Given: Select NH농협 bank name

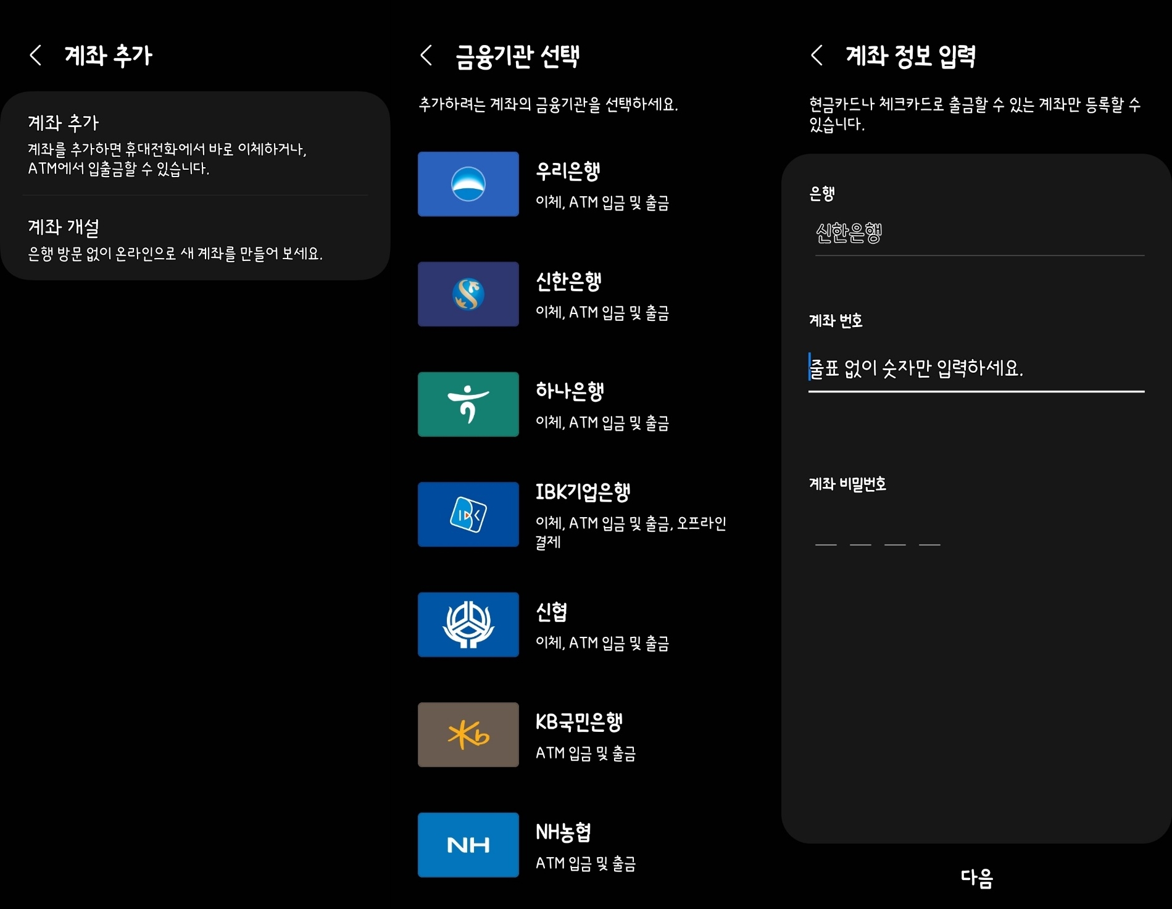Looking at the screenshot, I should click(x=563, y=832).
